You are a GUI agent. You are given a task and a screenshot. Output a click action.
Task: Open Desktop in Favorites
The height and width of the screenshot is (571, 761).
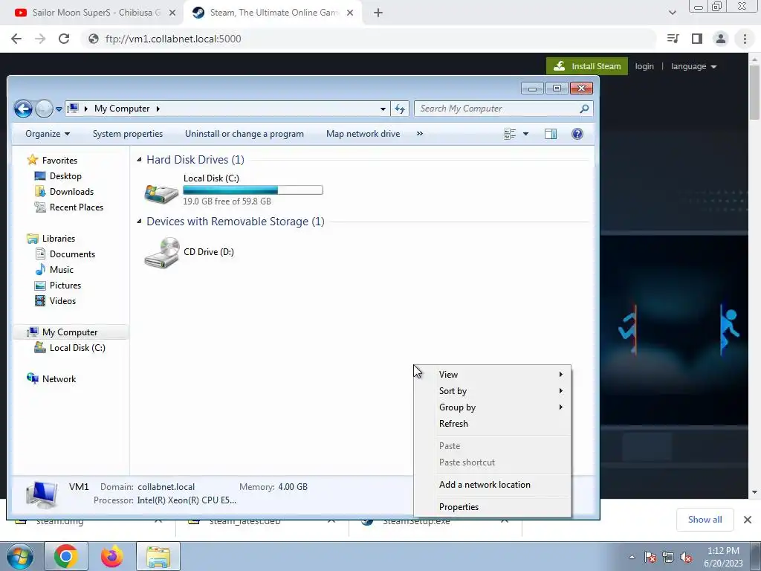pos(58,175)
